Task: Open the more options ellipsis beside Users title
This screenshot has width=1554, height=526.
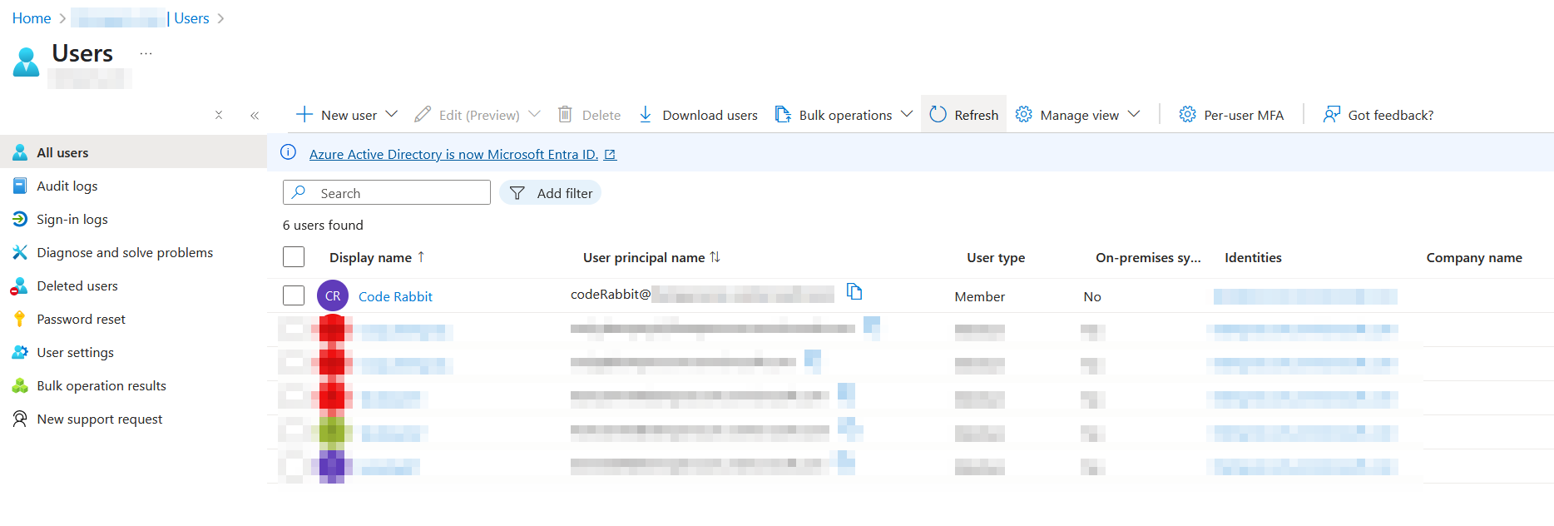Action: coord(146,53)
